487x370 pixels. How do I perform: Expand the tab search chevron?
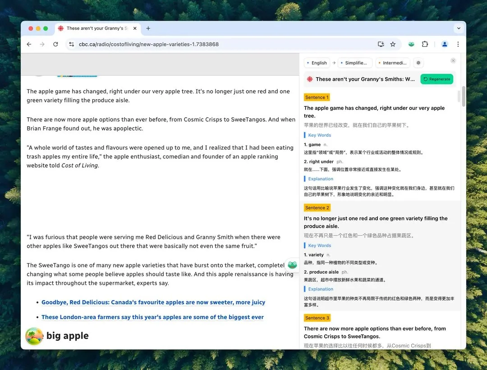pos(459,28)
